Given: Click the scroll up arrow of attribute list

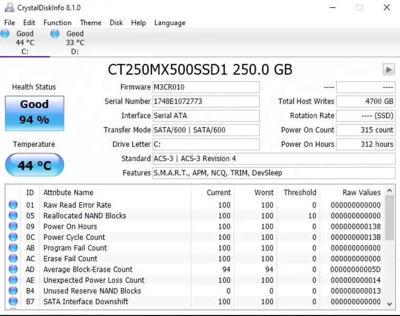Looking at the screenshot, I should [389, 191].
